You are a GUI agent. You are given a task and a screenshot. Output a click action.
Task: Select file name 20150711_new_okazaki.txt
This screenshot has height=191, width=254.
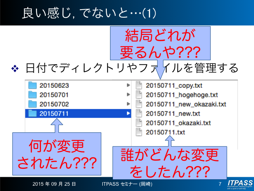[x=186, y=104]
